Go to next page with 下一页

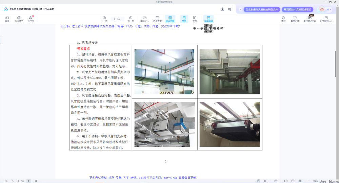point(131,19)
